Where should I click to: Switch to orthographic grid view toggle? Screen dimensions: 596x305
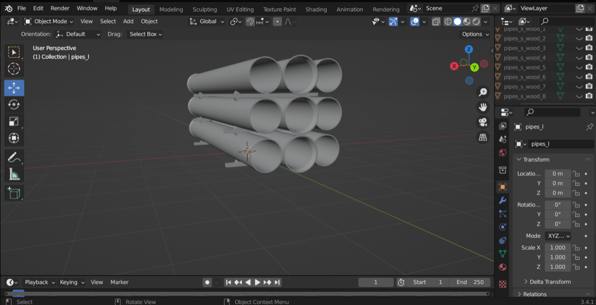(482, 137)
